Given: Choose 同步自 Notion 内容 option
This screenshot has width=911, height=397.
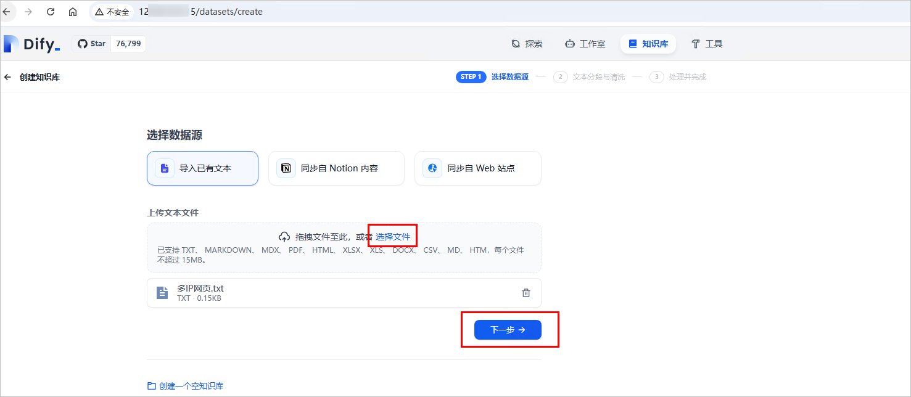Looking at the screenshot, I should coord(336,168).
